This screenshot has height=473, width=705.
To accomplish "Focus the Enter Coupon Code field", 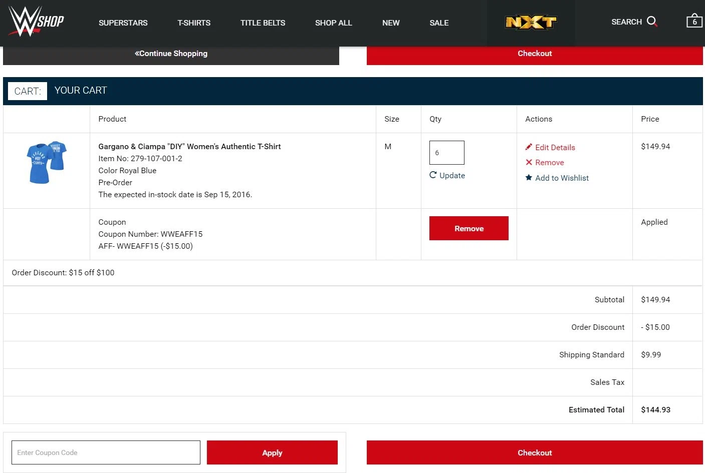I will point(106,452).
